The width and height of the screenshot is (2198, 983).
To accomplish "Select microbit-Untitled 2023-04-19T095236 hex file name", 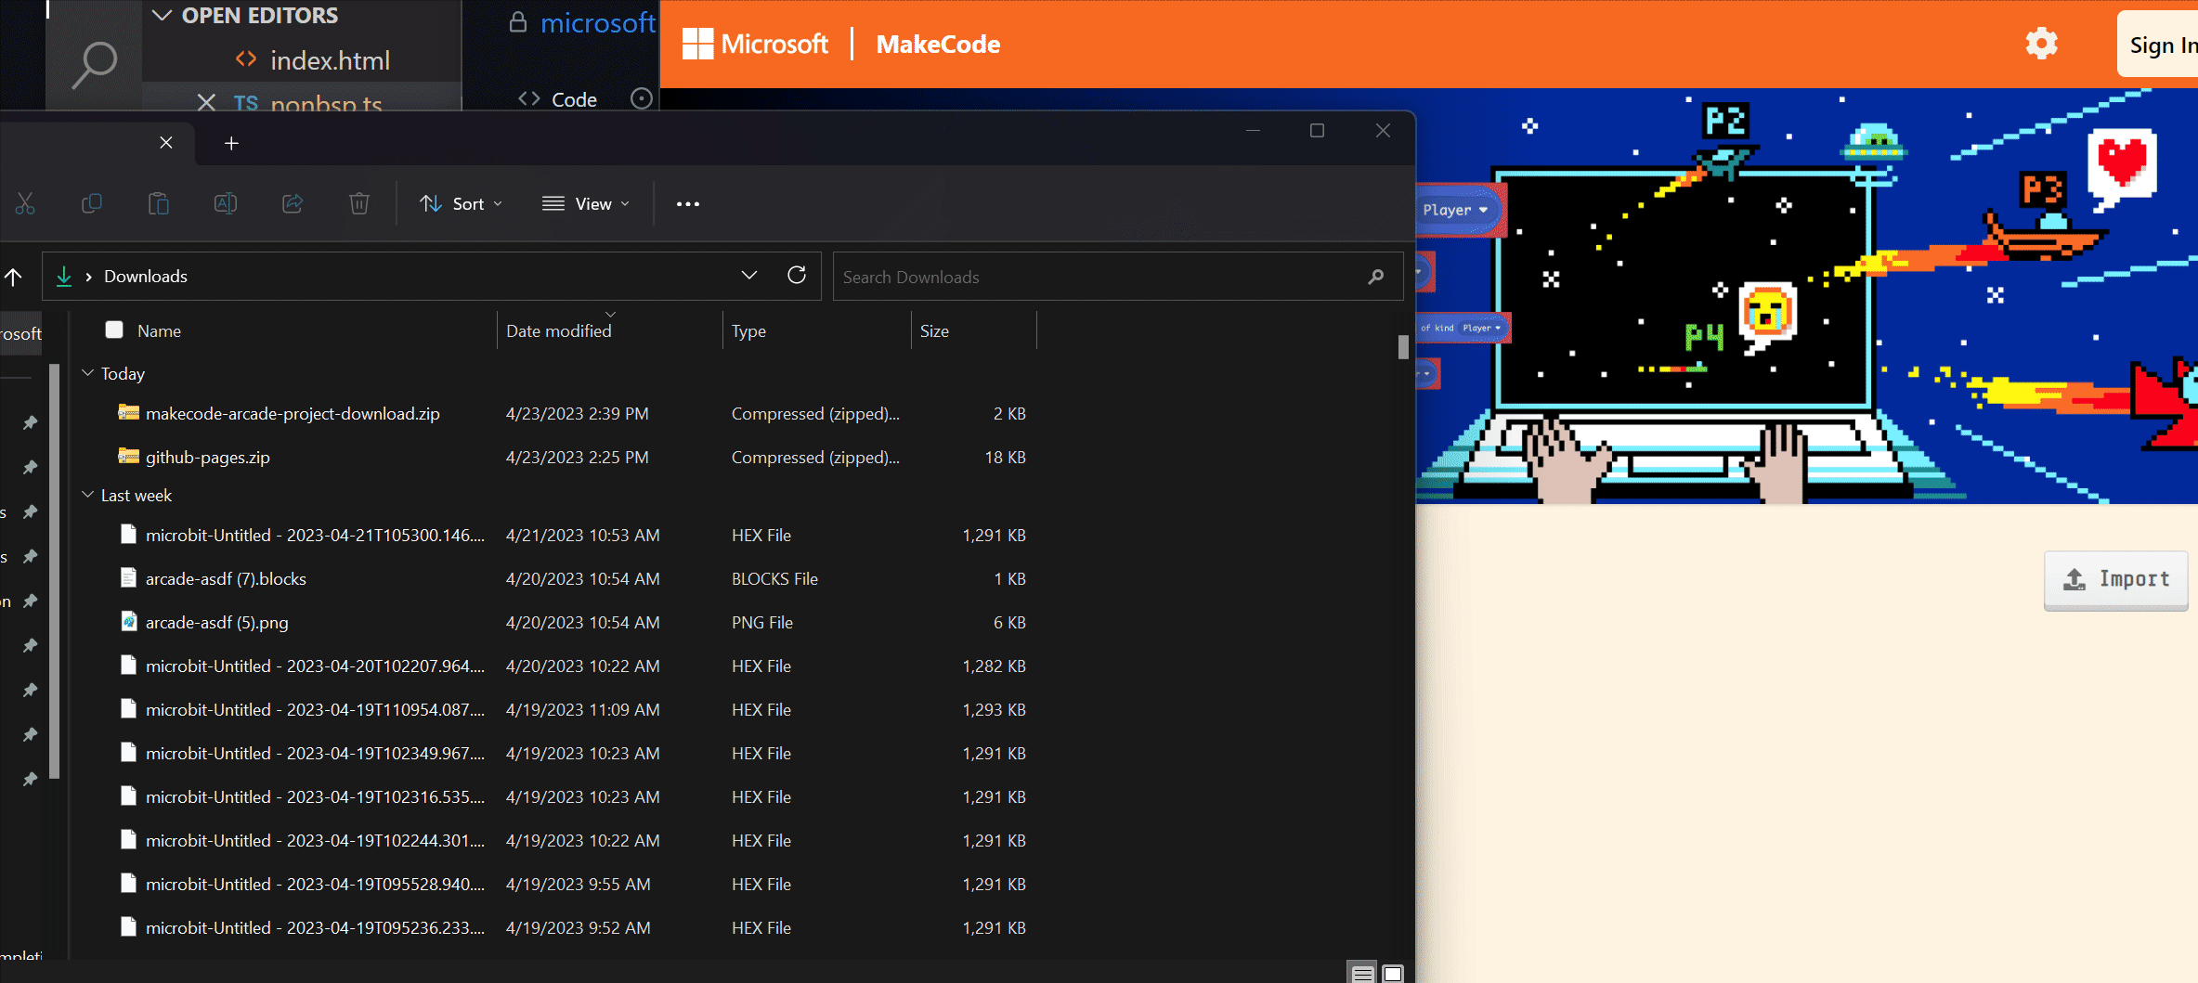I will tap(315, 927).
